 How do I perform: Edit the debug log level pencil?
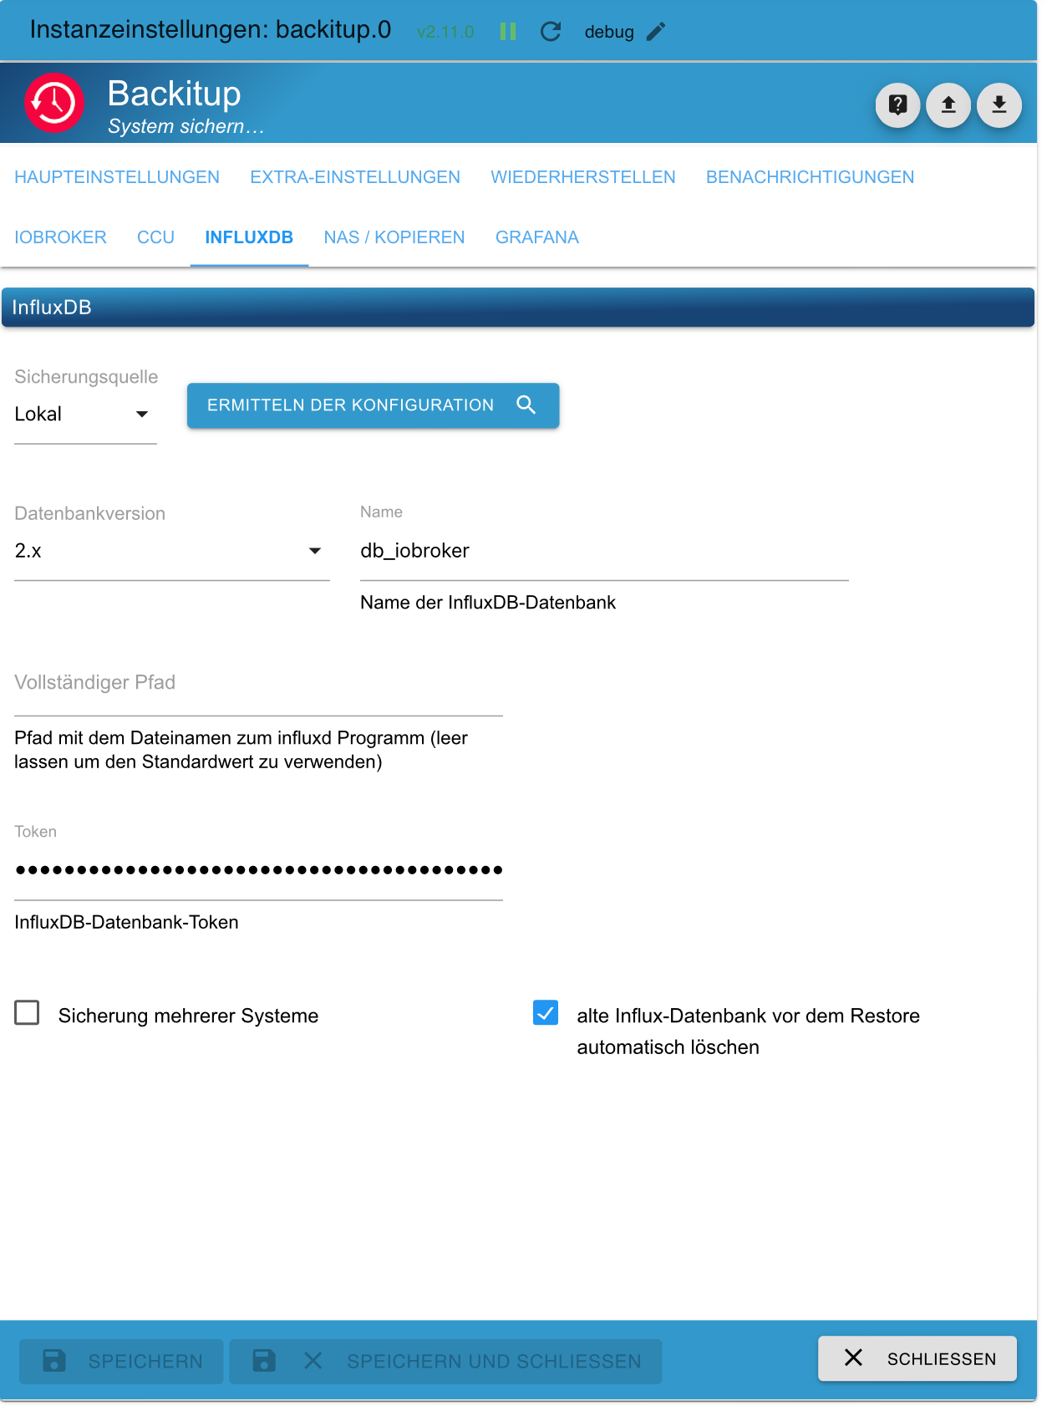(x=657, y=32)
